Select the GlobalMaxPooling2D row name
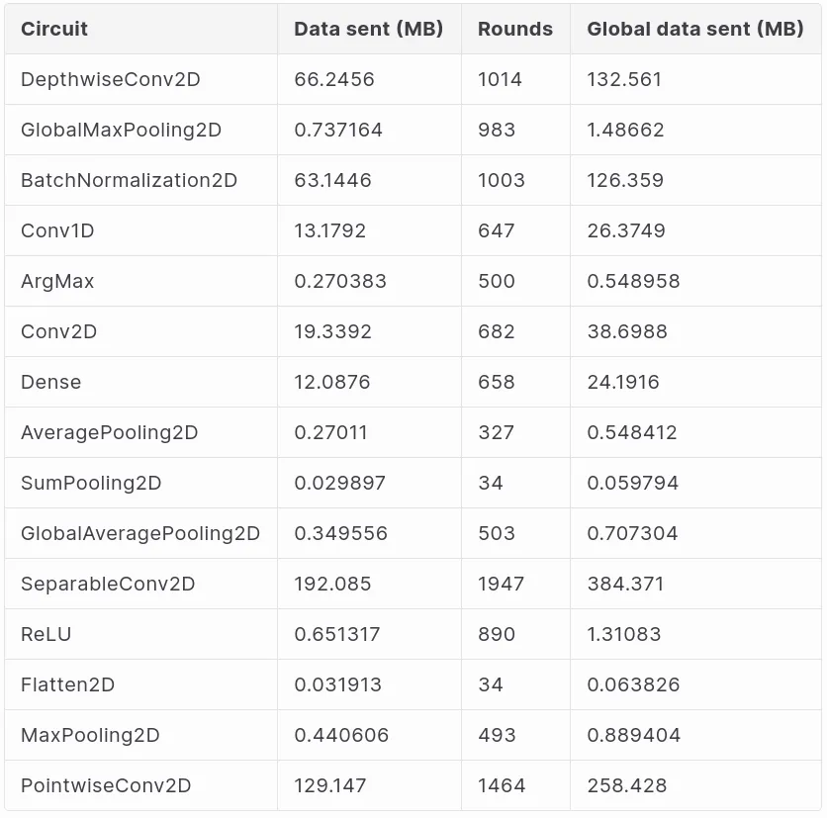The image size is (827, 818). tap(122, 131)
